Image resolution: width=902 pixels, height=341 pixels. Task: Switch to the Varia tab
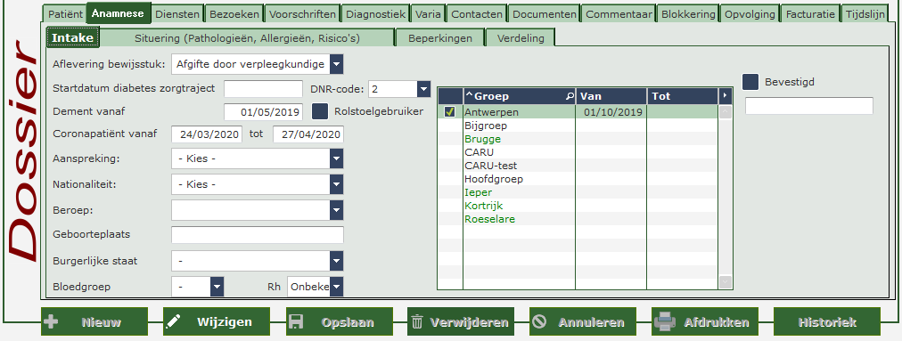point(429,14)
